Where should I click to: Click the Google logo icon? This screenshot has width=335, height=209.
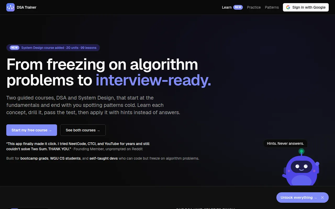[288, 7]
